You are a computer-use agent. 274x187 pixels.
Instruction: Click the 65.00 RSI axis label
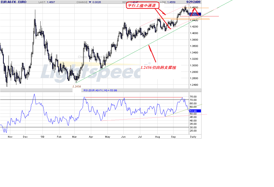click(x=193, y=103)
